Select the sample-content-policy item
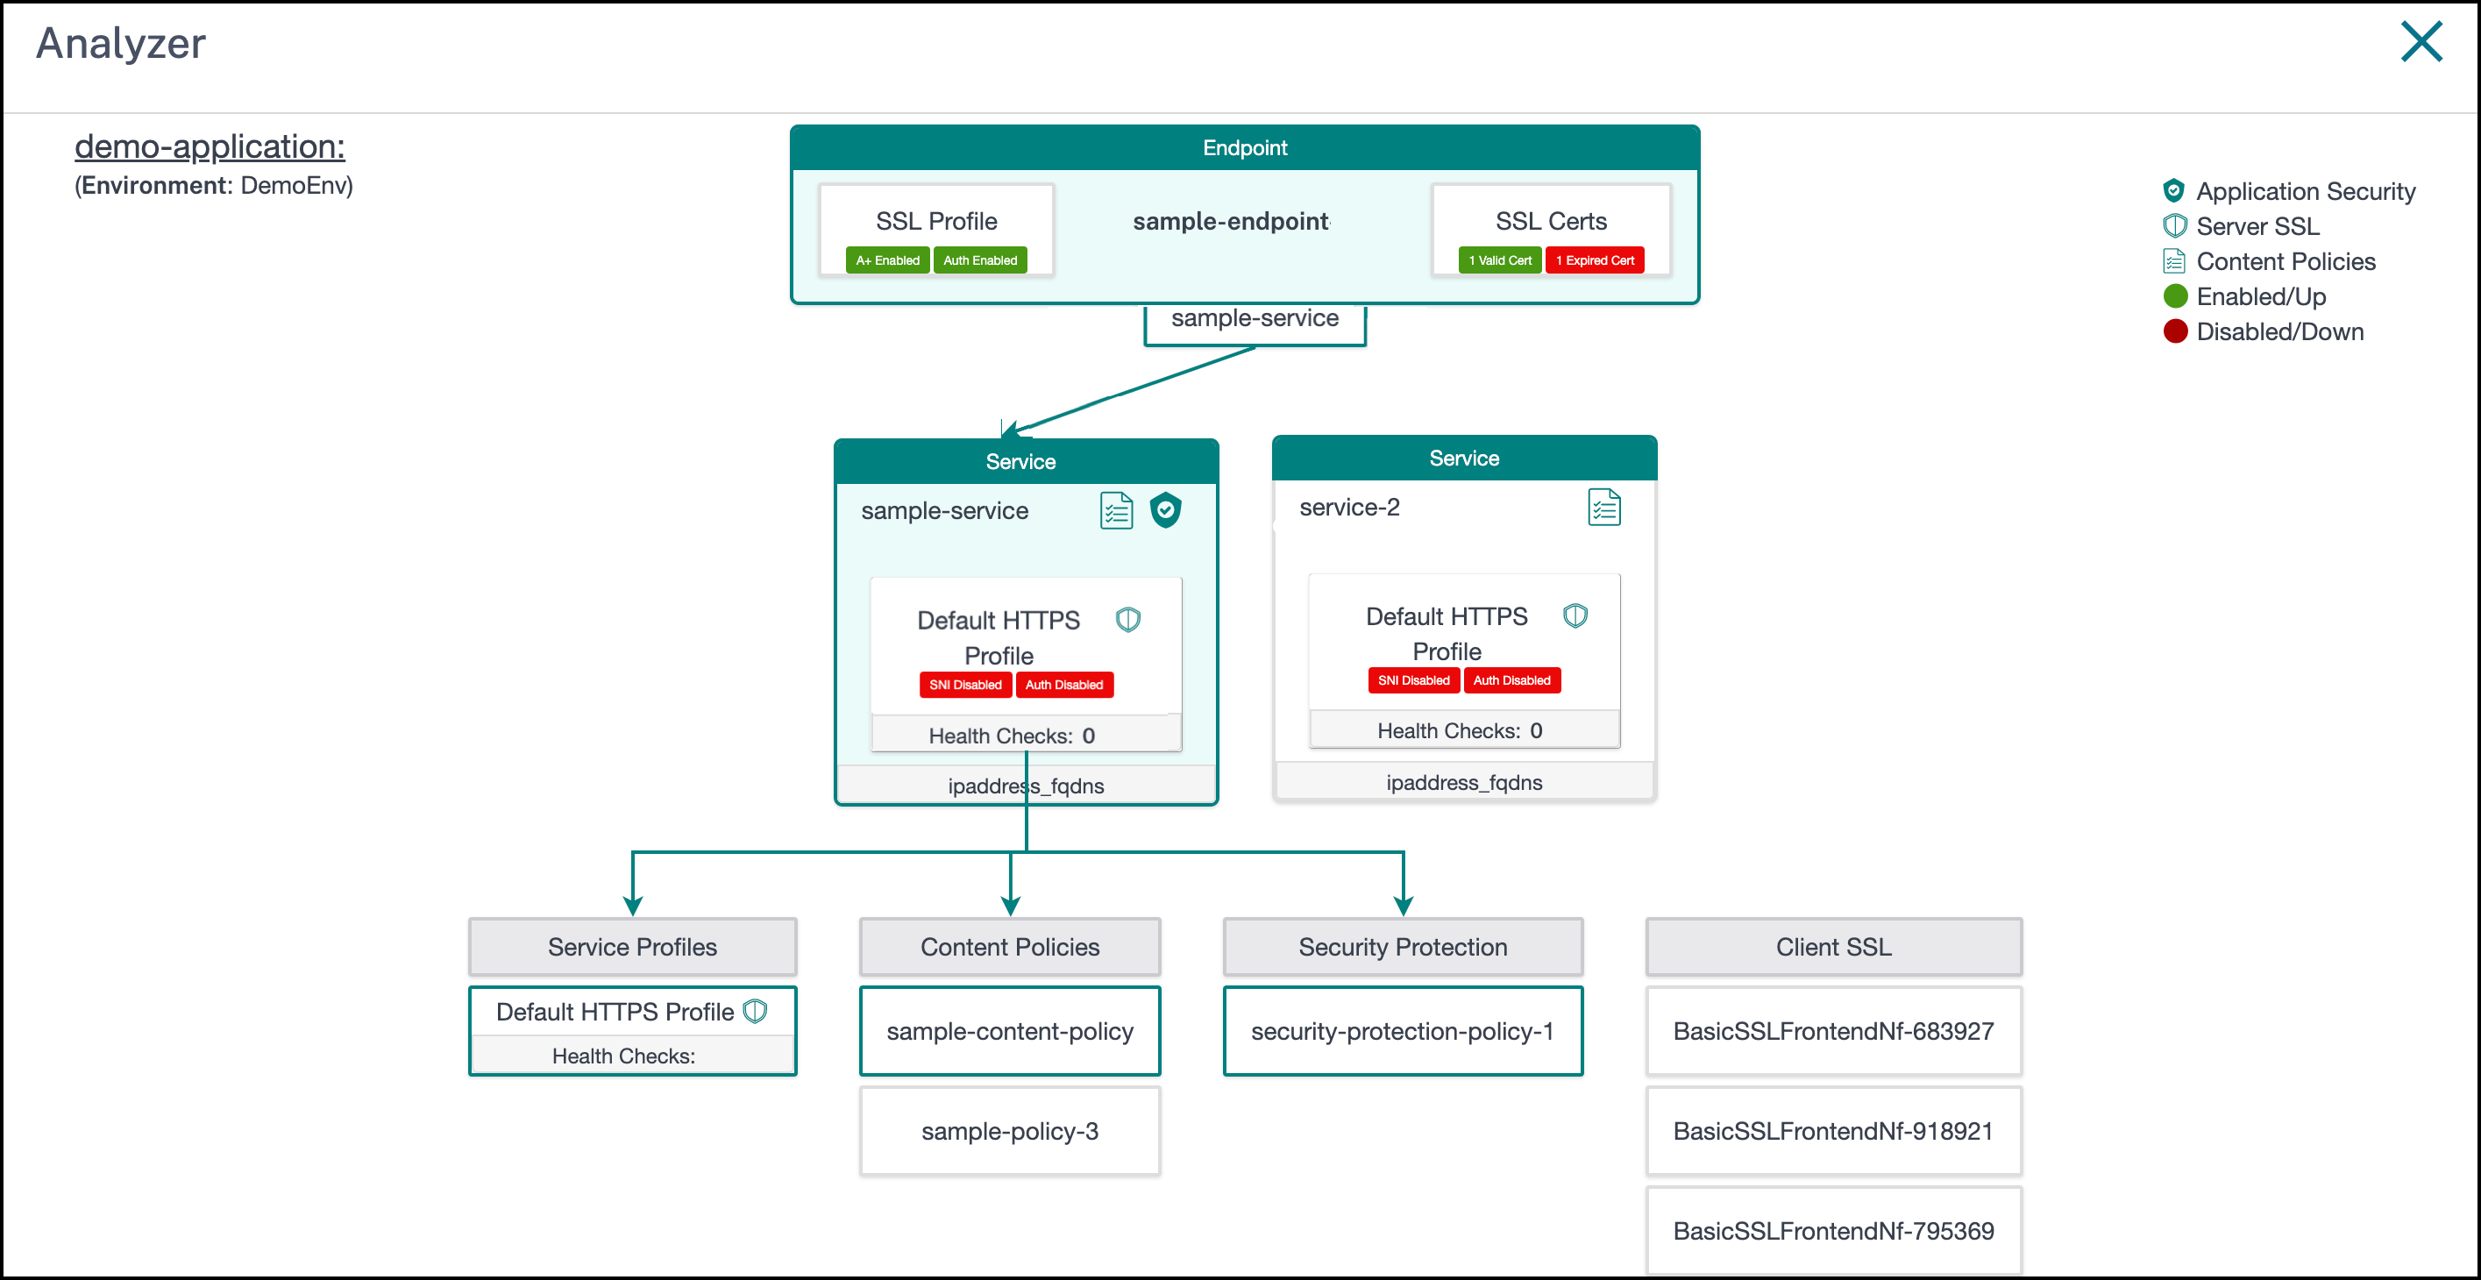This screenshot has width=2481, height=1280. (1009, 1030)
